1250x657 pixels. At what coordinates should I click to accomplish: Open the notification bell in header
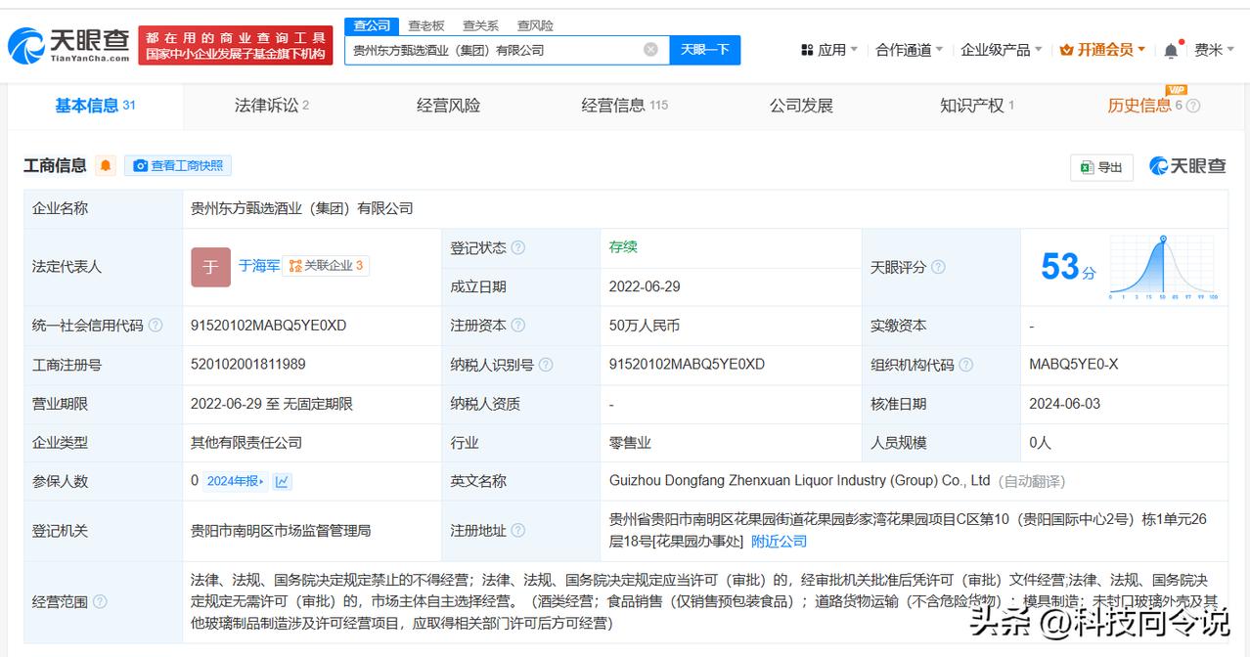1172,50
